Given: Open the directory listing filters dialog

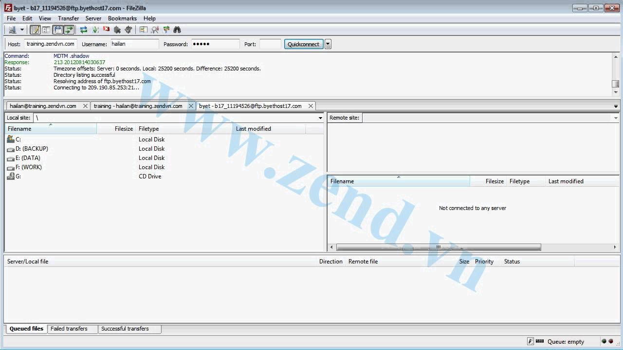Looking at the screenshot, I should 143,30.
